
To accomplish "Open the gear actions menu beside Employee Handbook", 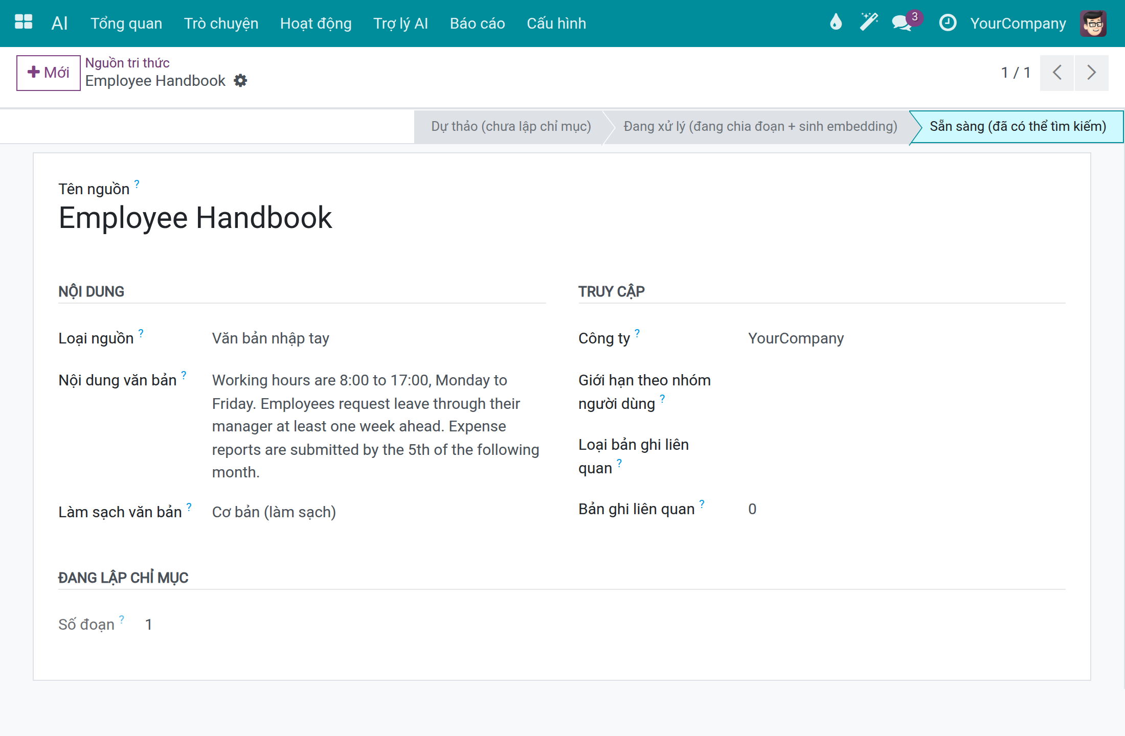I will click(x=240, y=81).
